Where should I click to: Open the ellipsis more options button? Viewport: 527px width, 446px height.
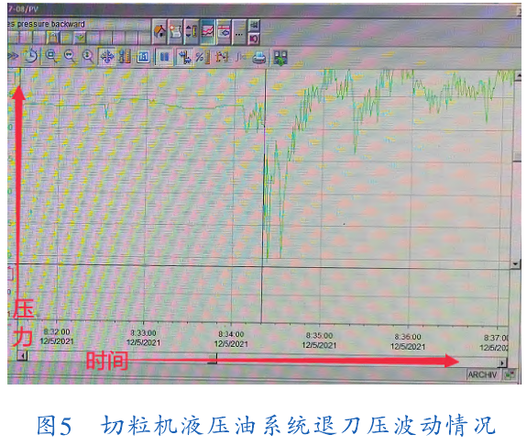pyautogui.click(x=239, y=32)
